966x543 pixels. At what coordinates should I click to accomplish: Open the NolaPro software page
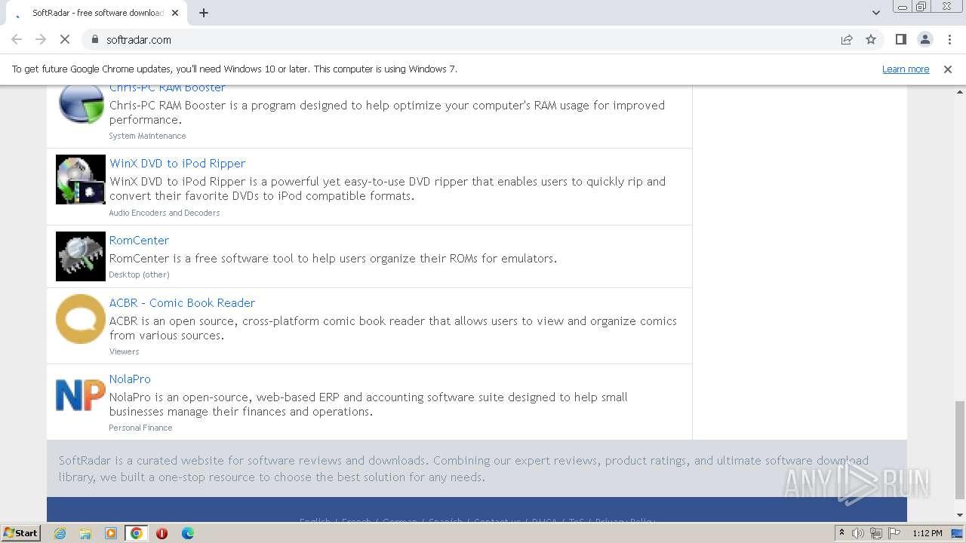[x=130, y=379]
